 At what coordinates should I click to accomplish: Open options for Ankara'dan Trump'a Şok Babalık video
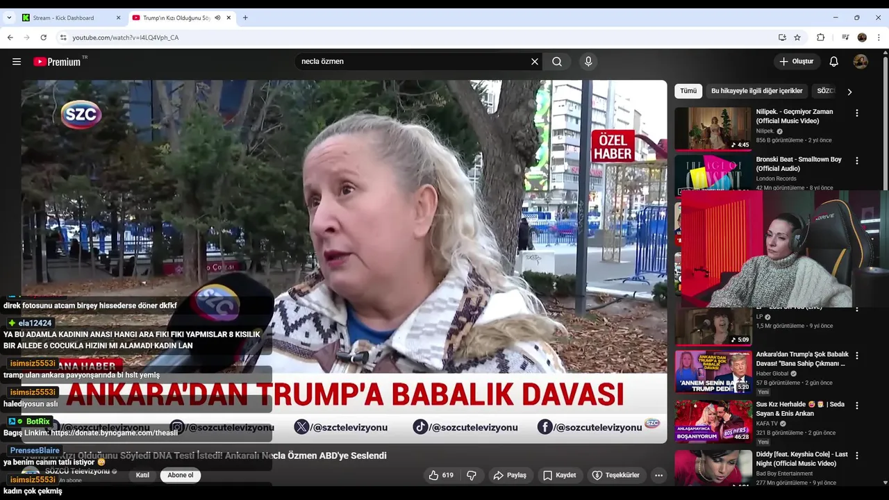click(x=856, y=355)
